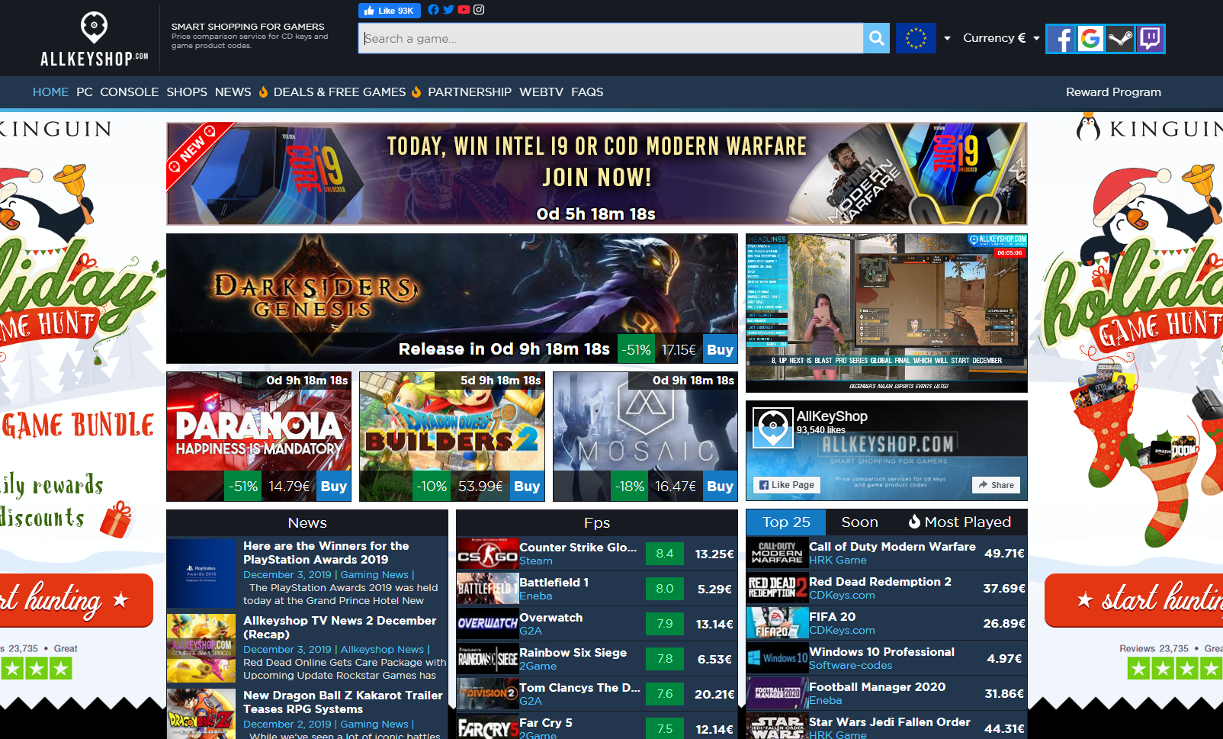The image size is (1223, 739).
Task: Log in with the Twitch icon
Action: pyautogui.click(x=1150, y=38)
